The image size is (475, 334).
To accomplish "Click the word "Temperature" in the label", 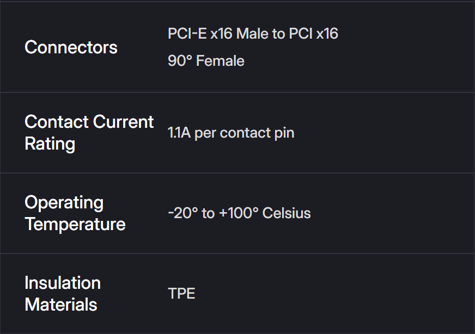I will click(75, 224).
